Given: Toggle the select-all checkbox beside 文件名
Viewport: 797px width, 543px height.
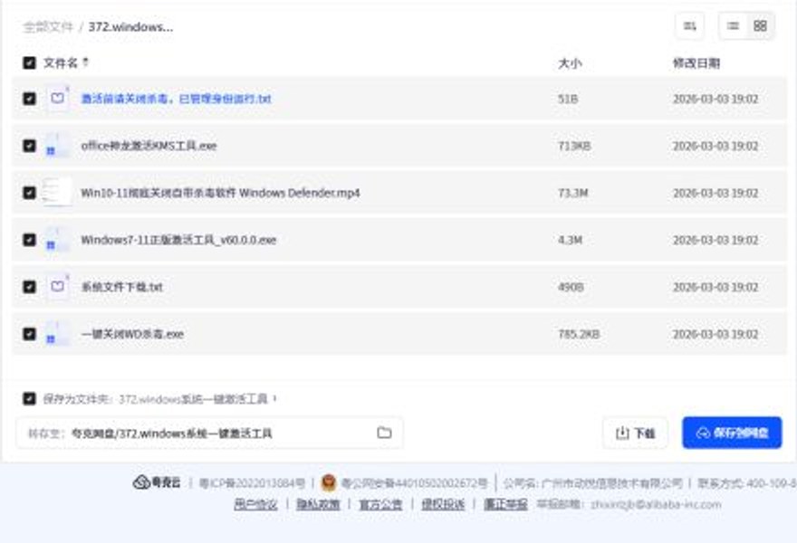Looking at the screenshot, I should pos(30,62).
